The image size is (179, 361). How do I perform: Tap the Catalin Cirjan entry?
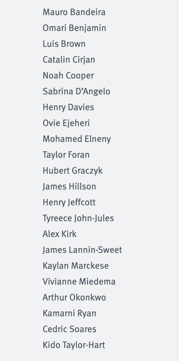[69, 60]
